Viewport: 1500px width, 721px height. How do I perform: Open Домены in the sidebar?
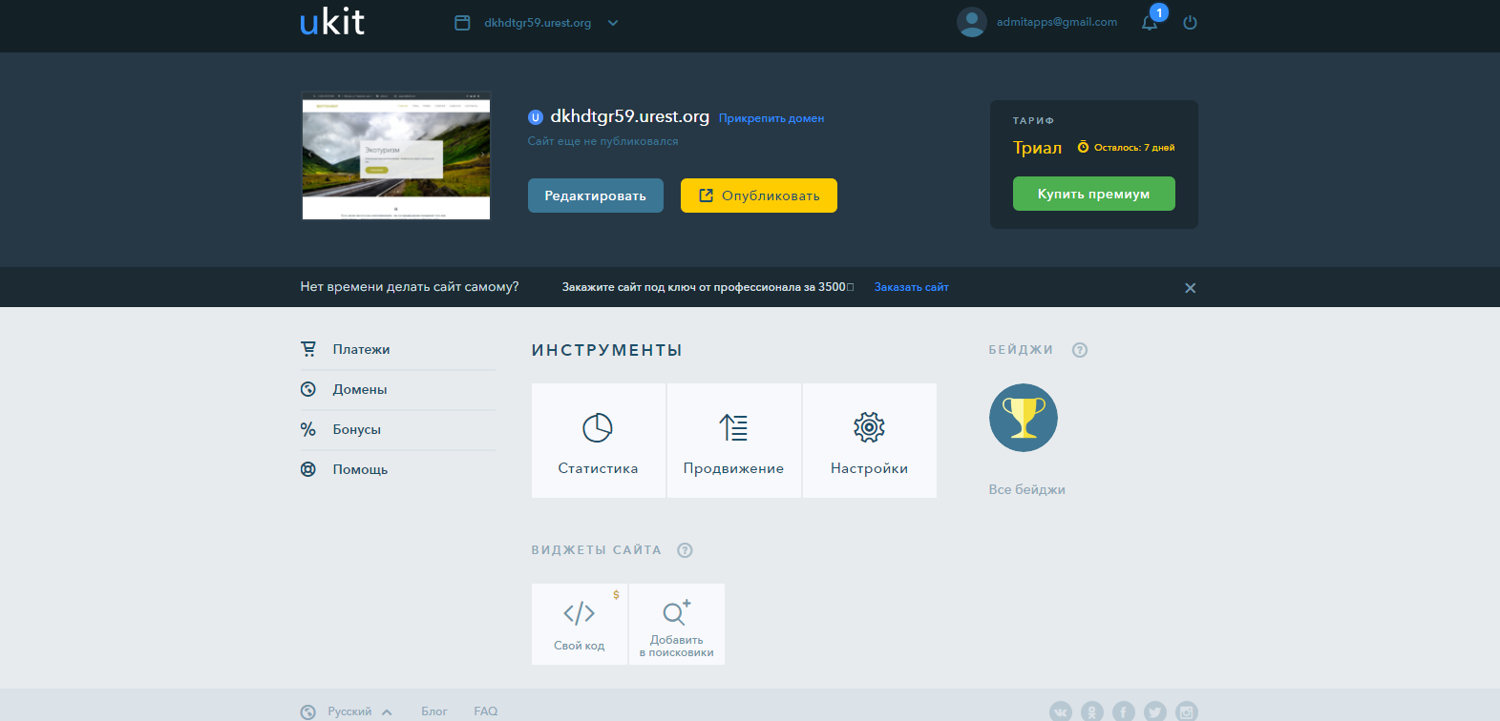[397, 389]
